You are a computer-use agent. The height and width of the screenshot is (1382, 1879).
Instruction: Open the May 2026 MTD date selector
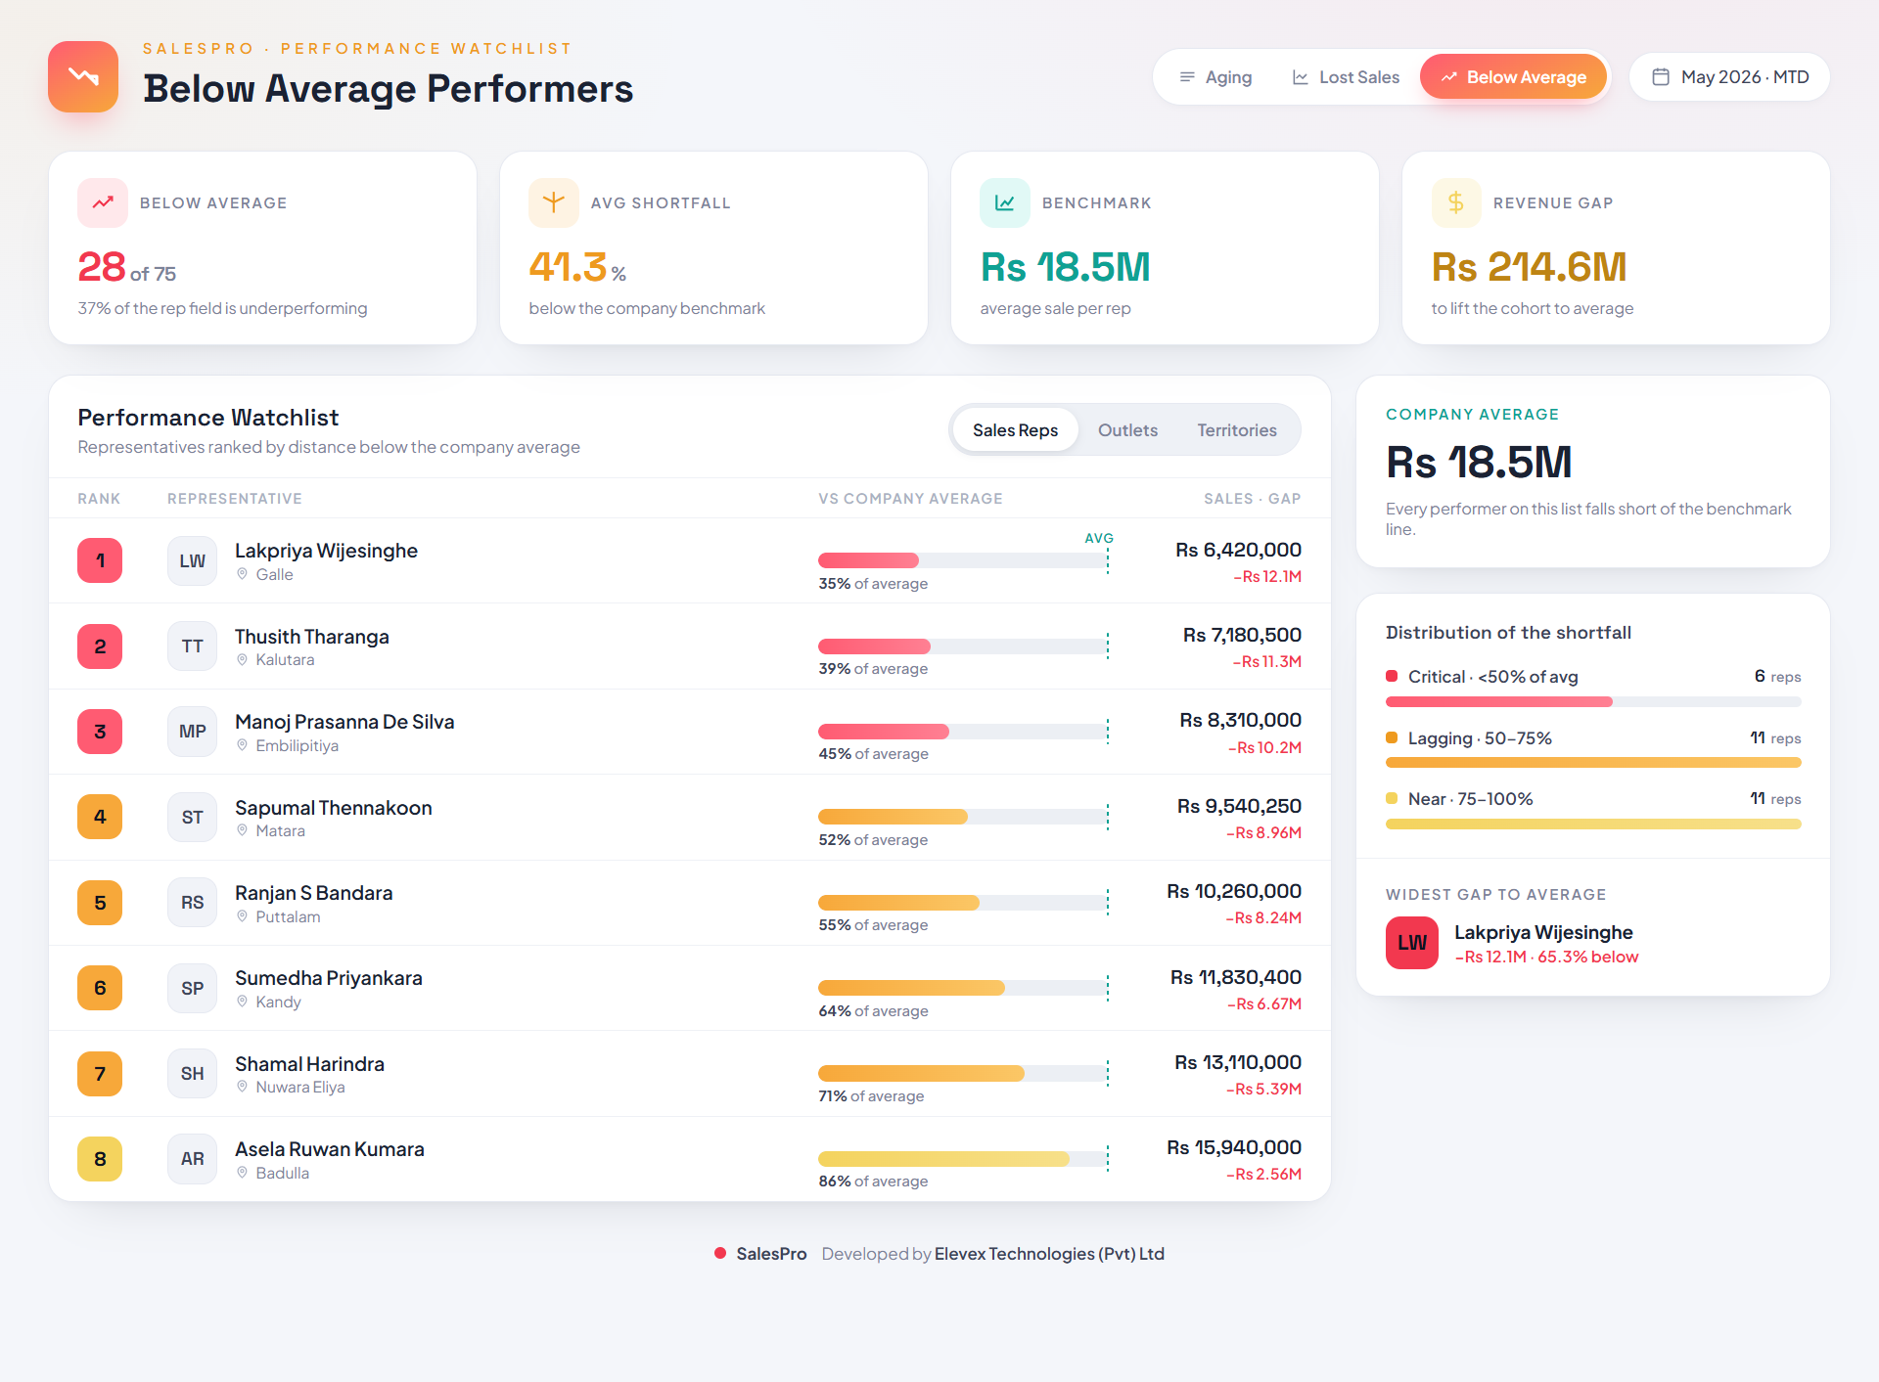click(x=1730, y=77)
